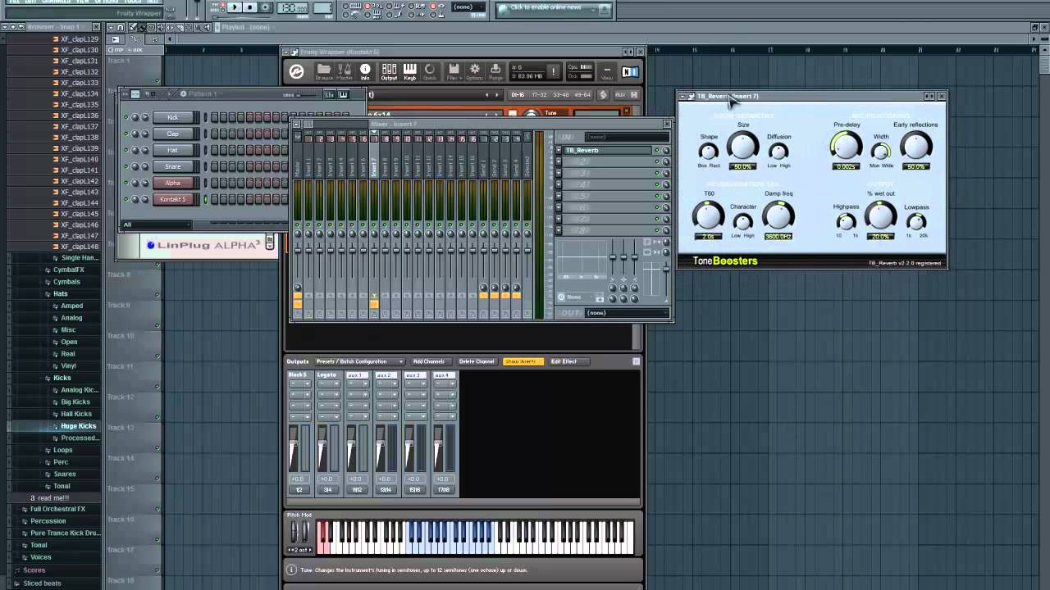The height and width of the screenshot is (590, 1050).
Task: Select TB_Reverb in mixer effect slot
Action: tap(608, 150)
